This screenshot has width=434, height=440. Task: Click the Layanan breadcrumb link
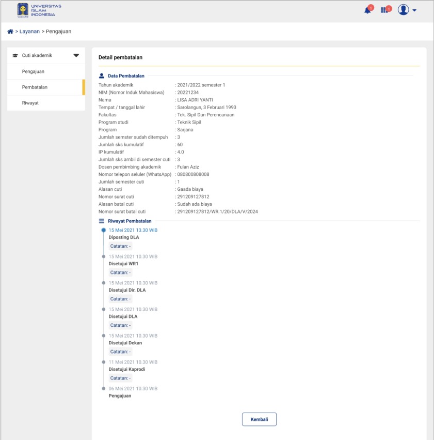click(x=29, y=32)
